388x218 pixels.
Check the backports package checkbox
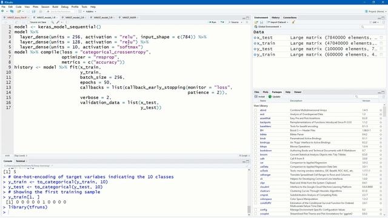pyautogui.click(x=256, y=122)
